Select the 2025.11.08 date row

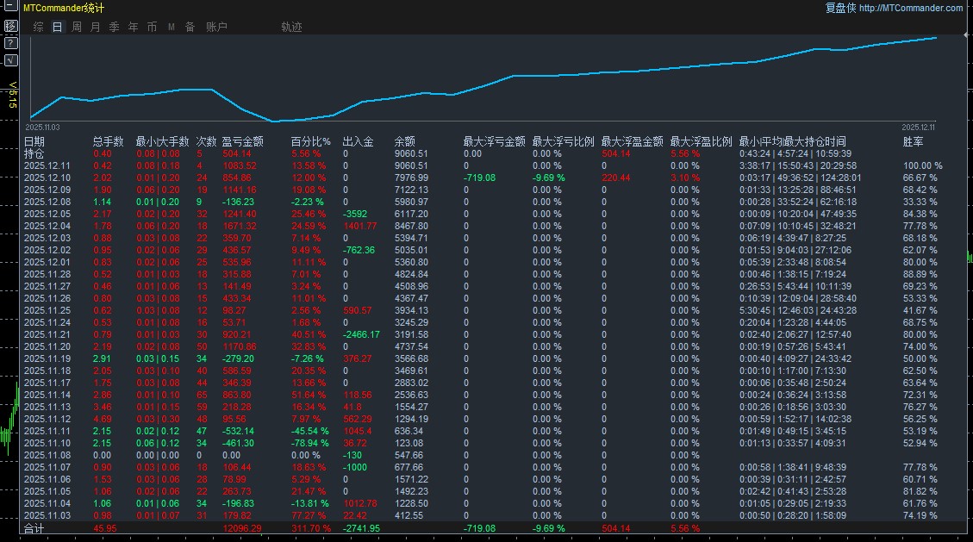click(47, 455)
